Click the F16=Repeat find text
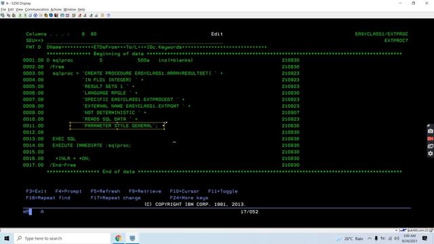Image resolution: width=434 pixels, height=244 pixels. [x=48, y=198]
